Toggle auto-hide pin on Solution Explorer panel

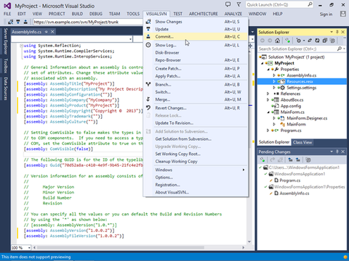(337, 32)
